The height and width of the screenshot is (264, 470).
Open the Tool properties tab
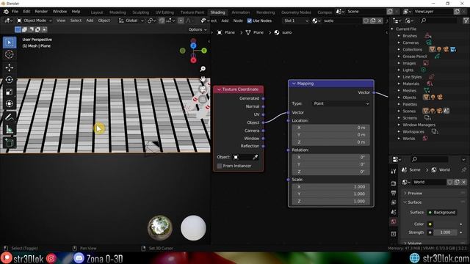(x=394, y=171)
